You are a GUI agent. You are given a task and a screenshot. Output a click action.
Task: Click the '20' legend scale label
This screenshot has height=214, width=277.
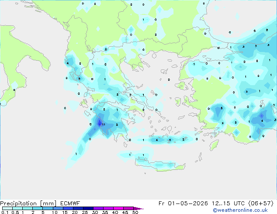pos(75,212)
